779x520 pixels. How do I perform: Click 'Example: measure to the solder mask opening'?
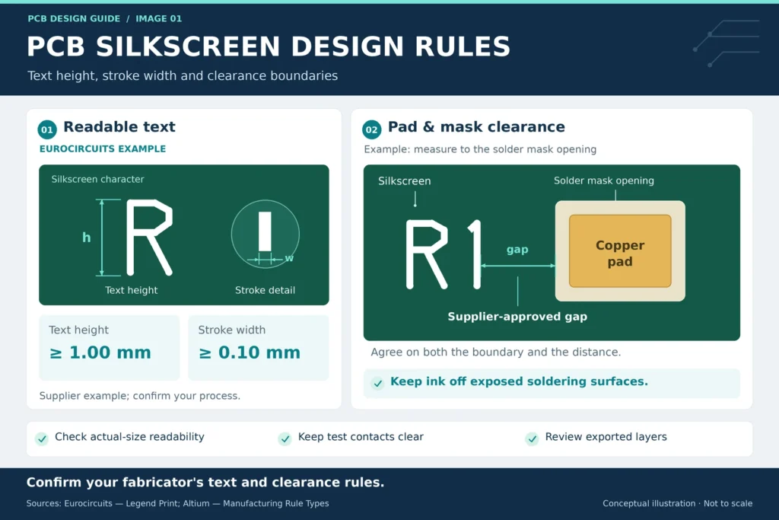pos(480,149)
